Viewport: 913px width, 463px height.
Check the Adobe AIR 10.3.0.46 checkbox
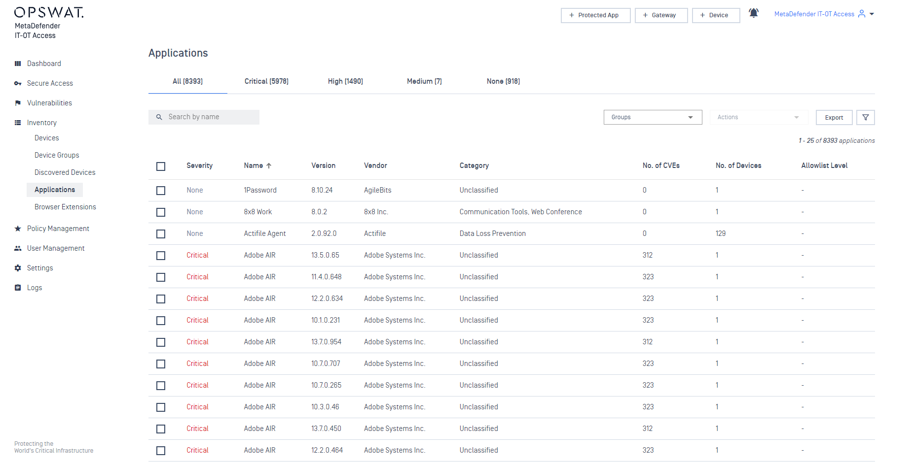pos(161,407)
